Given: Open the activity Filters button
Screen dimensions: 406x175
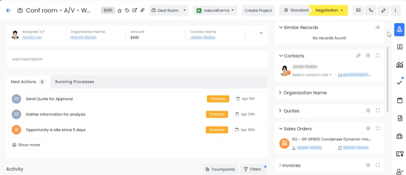Looking at the screenshot, I should point(253,169).
